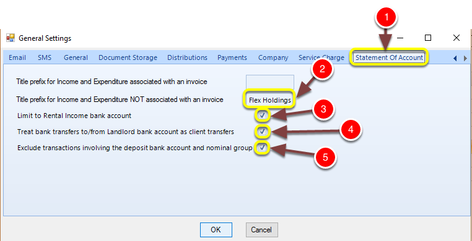Image resolution: width=472 pixels, height=241 pixels.
Task: Maximize the General Settings window
Action: click(428, 38)
